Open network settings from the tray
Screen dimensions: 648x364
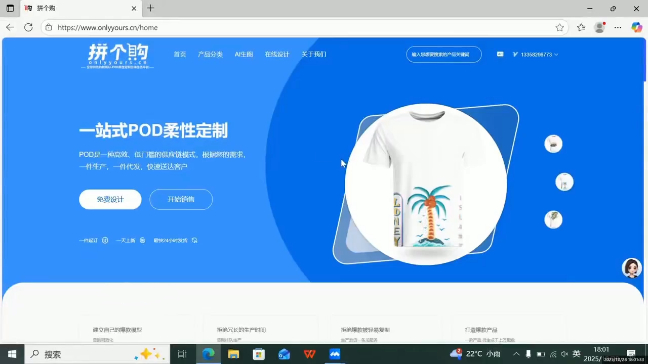553,354
